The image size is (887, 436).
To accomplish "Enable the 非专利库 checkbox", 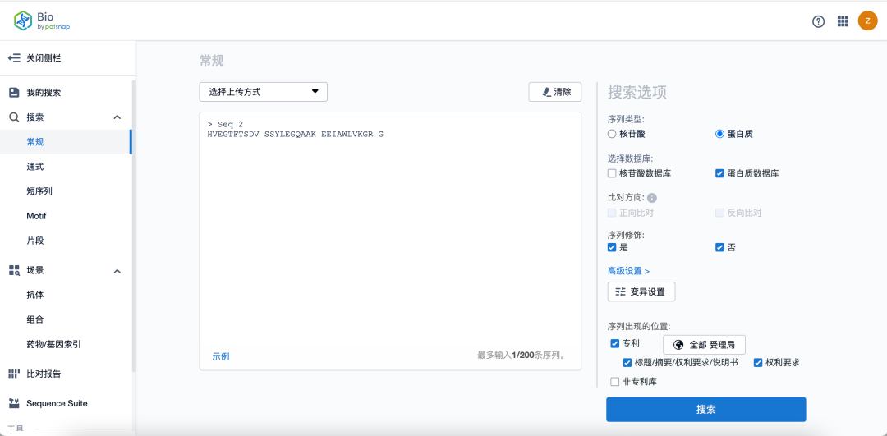I will (615, 381).
